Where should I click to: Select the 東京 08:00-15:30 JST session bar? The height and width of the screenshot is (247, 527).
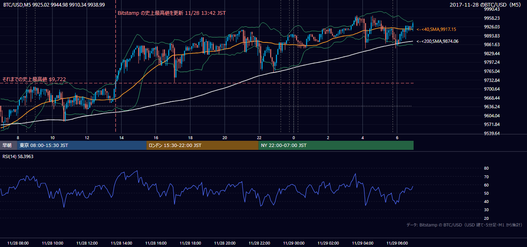[x=82, y=145]
